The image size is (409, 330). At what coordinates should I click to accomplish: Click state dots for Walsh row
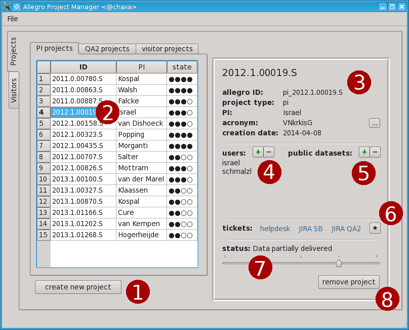point(181,90)
